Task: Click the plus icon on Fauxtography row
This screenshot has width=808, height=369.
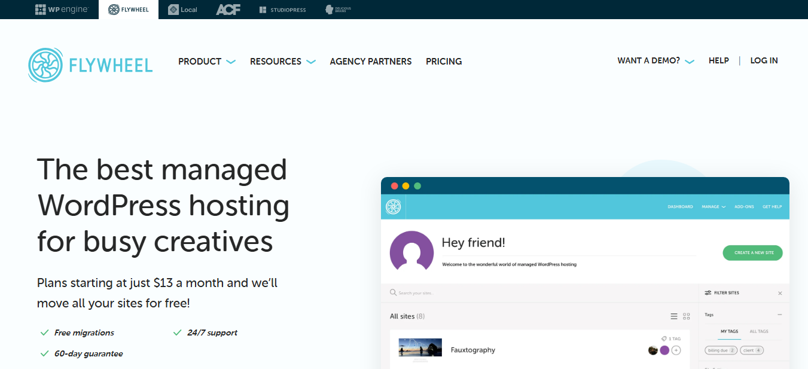Action: (x=676, y=350)
